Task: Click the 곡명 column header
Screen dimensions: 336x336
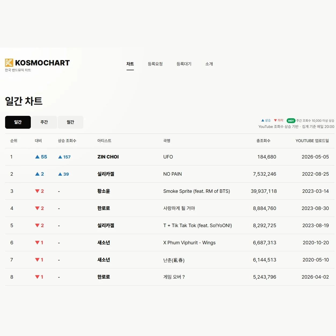Action: (x=167, y=141)
